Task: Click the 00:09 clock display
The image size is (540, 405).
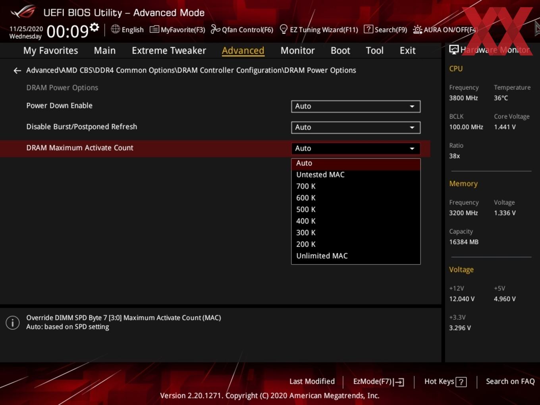Action: (x=67, y=31)
